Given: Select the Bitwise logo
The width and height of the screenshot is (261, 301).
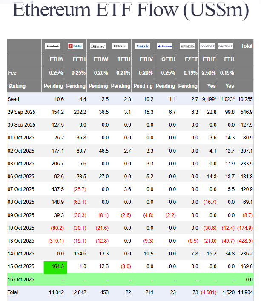Looking at the screenshot, I should point(98,46).
